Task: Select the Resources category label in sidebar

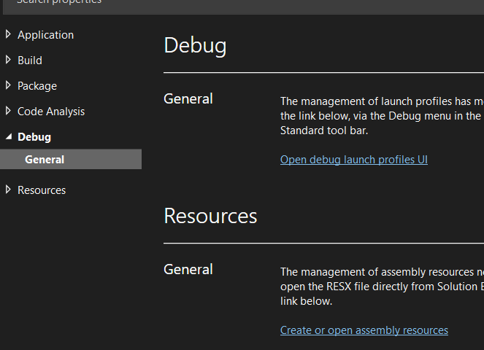Action: point(42,190)
